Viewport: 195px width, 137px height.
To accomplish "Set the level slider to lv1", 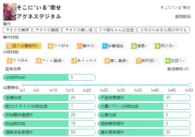I will (22, 85).
